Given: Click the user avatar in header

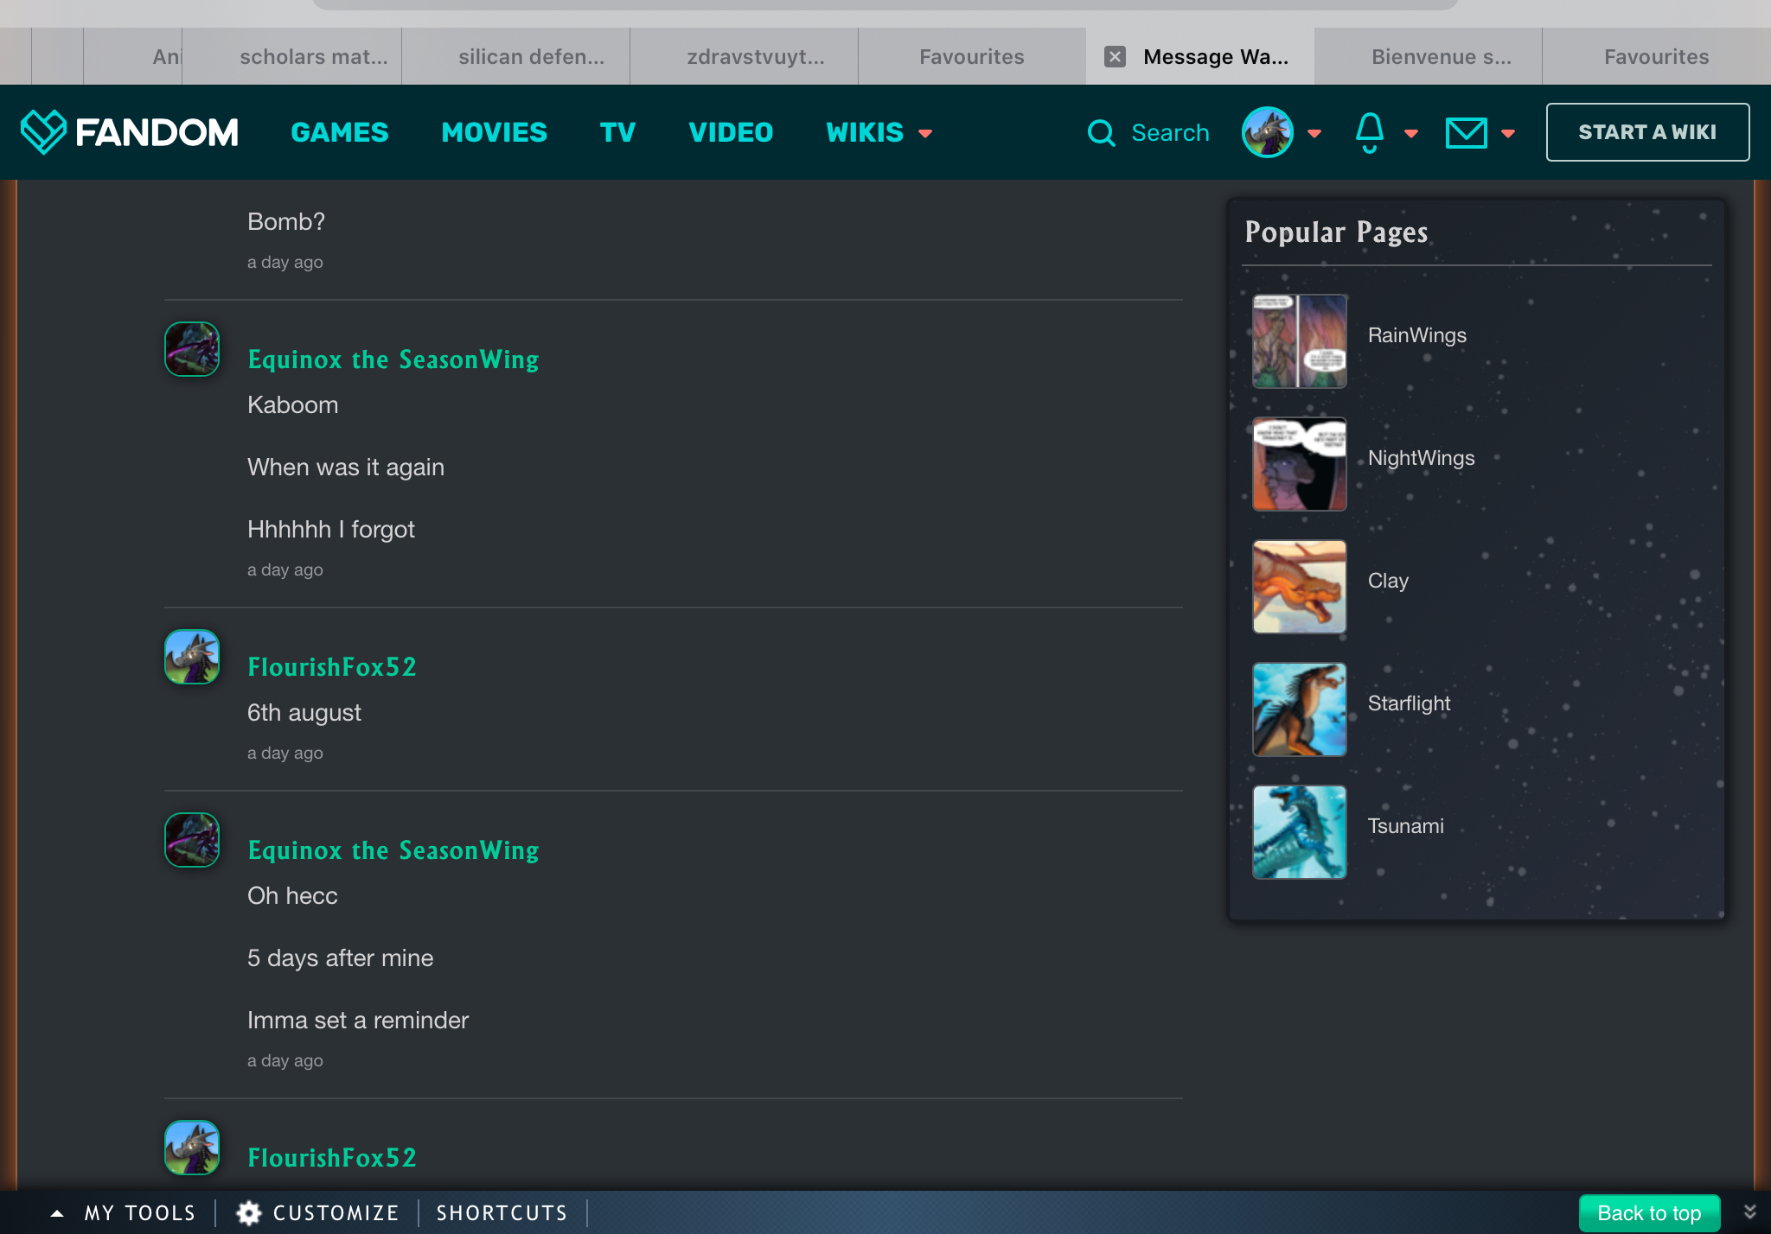Looking at the screenshot, I should tap(1267, 132).
